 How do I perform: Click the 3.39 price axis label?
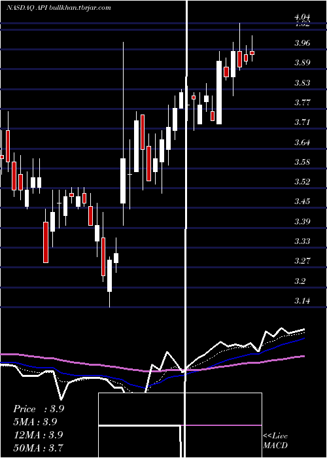tap(302, 221)
